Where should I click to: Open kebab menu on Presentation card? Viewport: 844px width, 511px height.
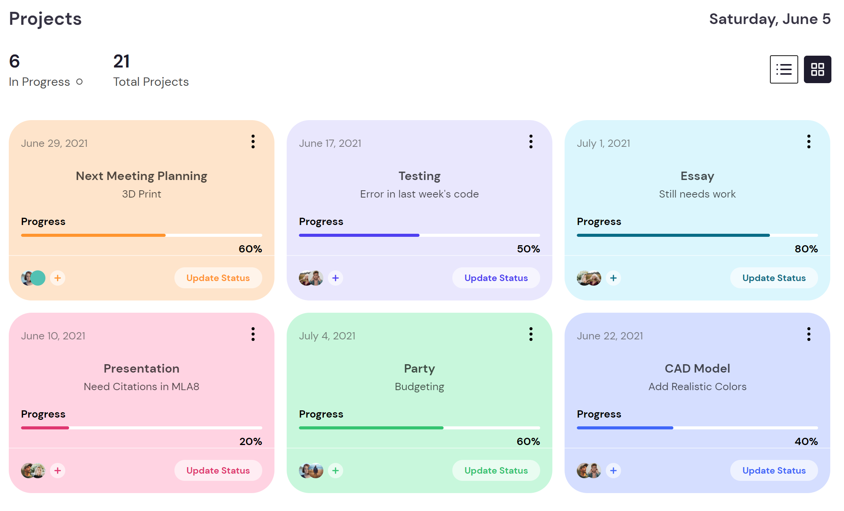tap(253, 334)
